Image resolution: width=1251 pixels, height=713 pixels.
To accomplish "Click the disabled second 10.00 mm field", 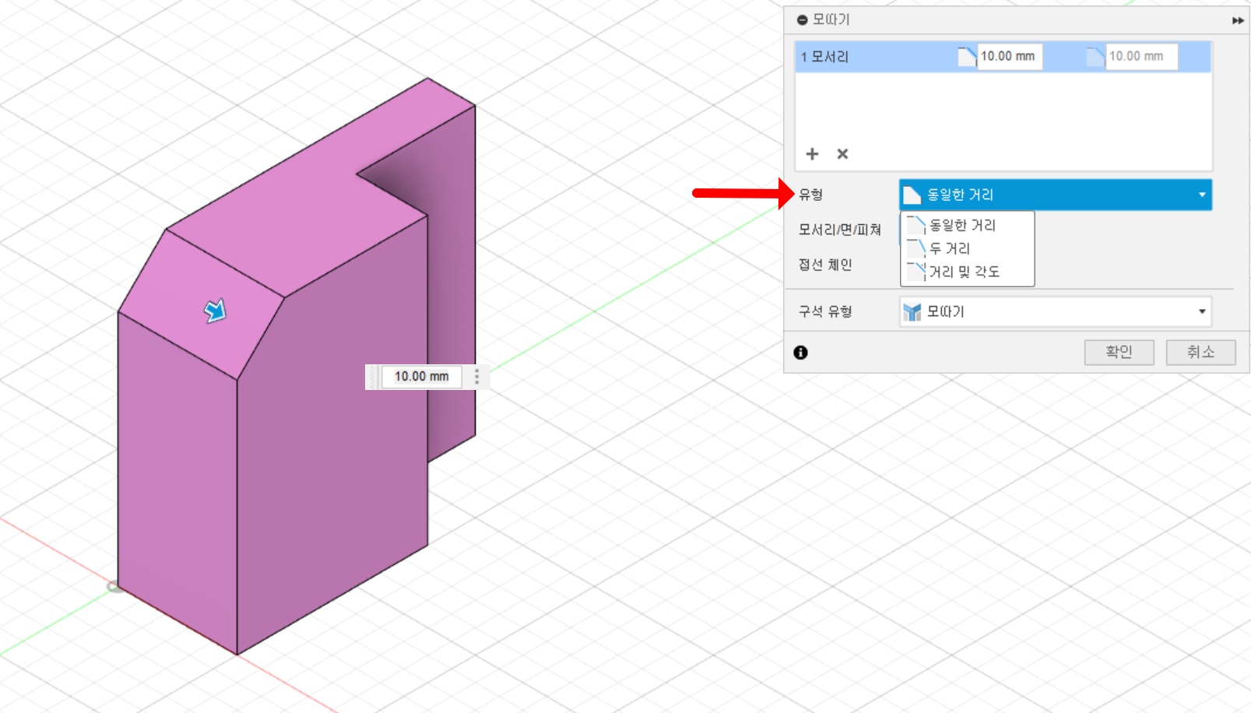I will coord(1141,56).
